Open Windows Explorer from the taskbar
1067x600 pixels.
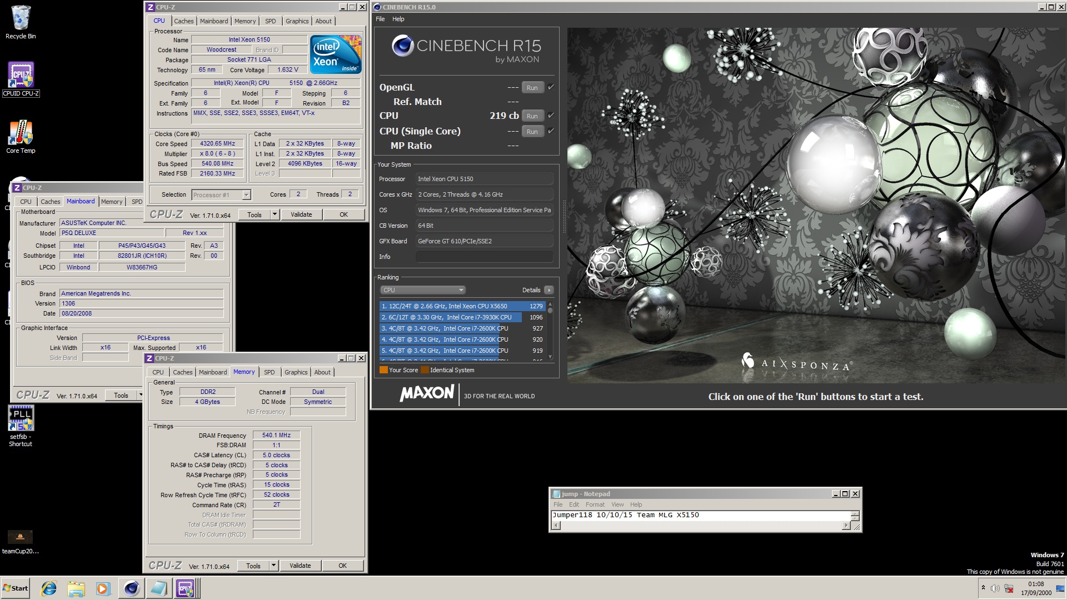click(x=76, y=588)
